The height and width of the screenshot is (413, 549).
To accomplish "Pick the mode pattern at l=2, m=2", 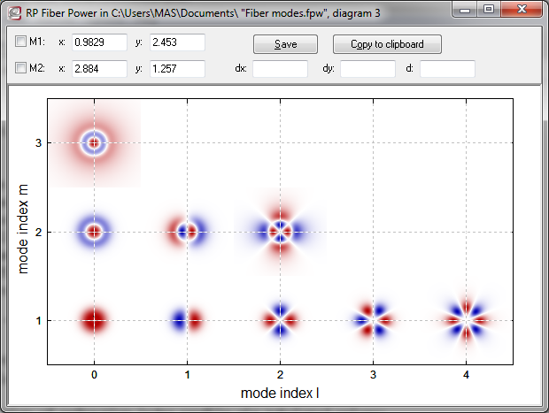I will pyautogui.click(x=280, y=231).
